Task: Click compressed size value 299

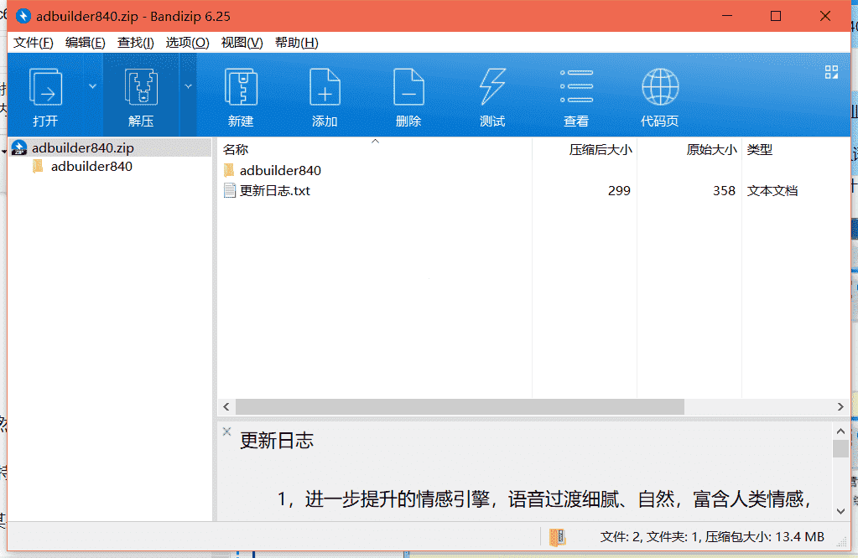Action: [619, 191]
